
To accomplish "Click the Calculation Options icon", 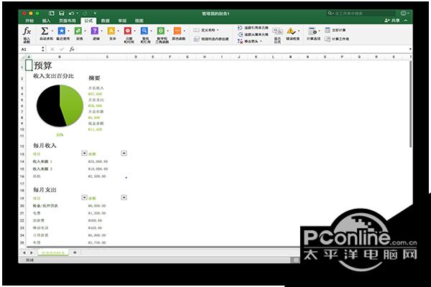I will (312, 31).
